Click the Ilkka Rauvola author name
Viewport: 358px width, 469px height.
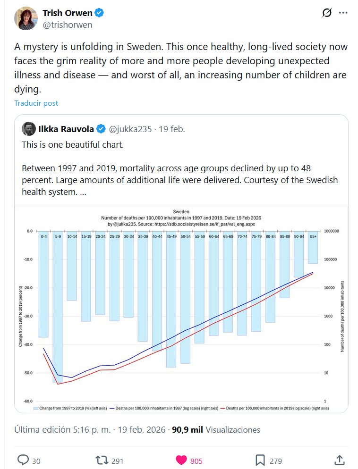[x=66, y=129]
